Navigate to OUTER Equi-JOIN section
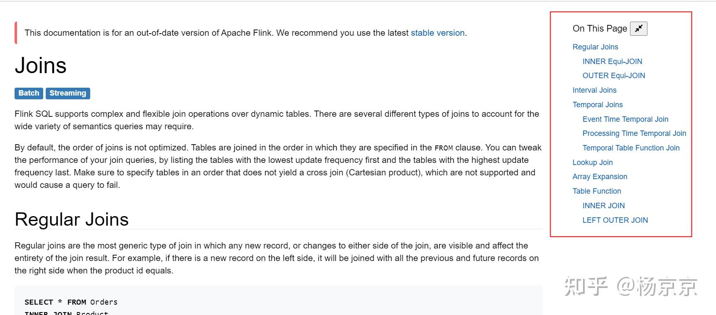The image size is (716, 315). pyautogui.click(x=613, y=76)
